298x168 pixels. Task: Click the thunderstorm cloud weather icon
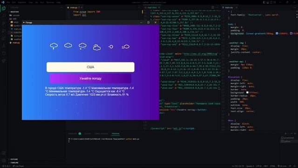coord(54,46)
